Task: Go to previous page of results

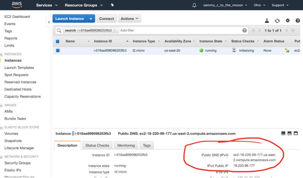Action: click(x=260, y=30)
